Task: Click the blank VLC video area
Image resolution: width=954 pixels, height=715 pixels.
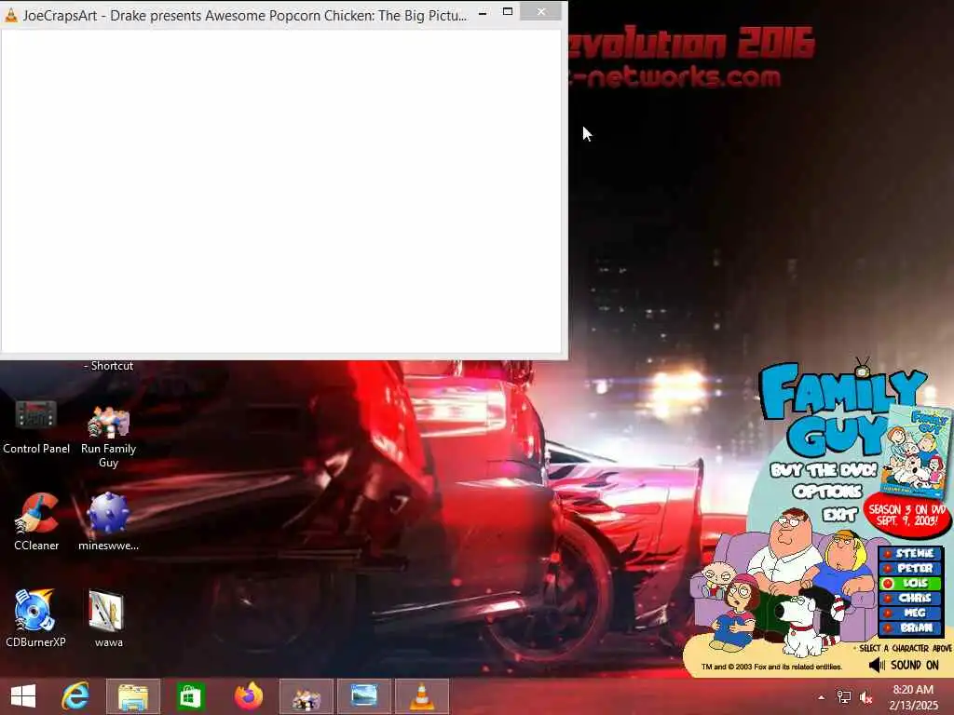Action: coord(281,191)
